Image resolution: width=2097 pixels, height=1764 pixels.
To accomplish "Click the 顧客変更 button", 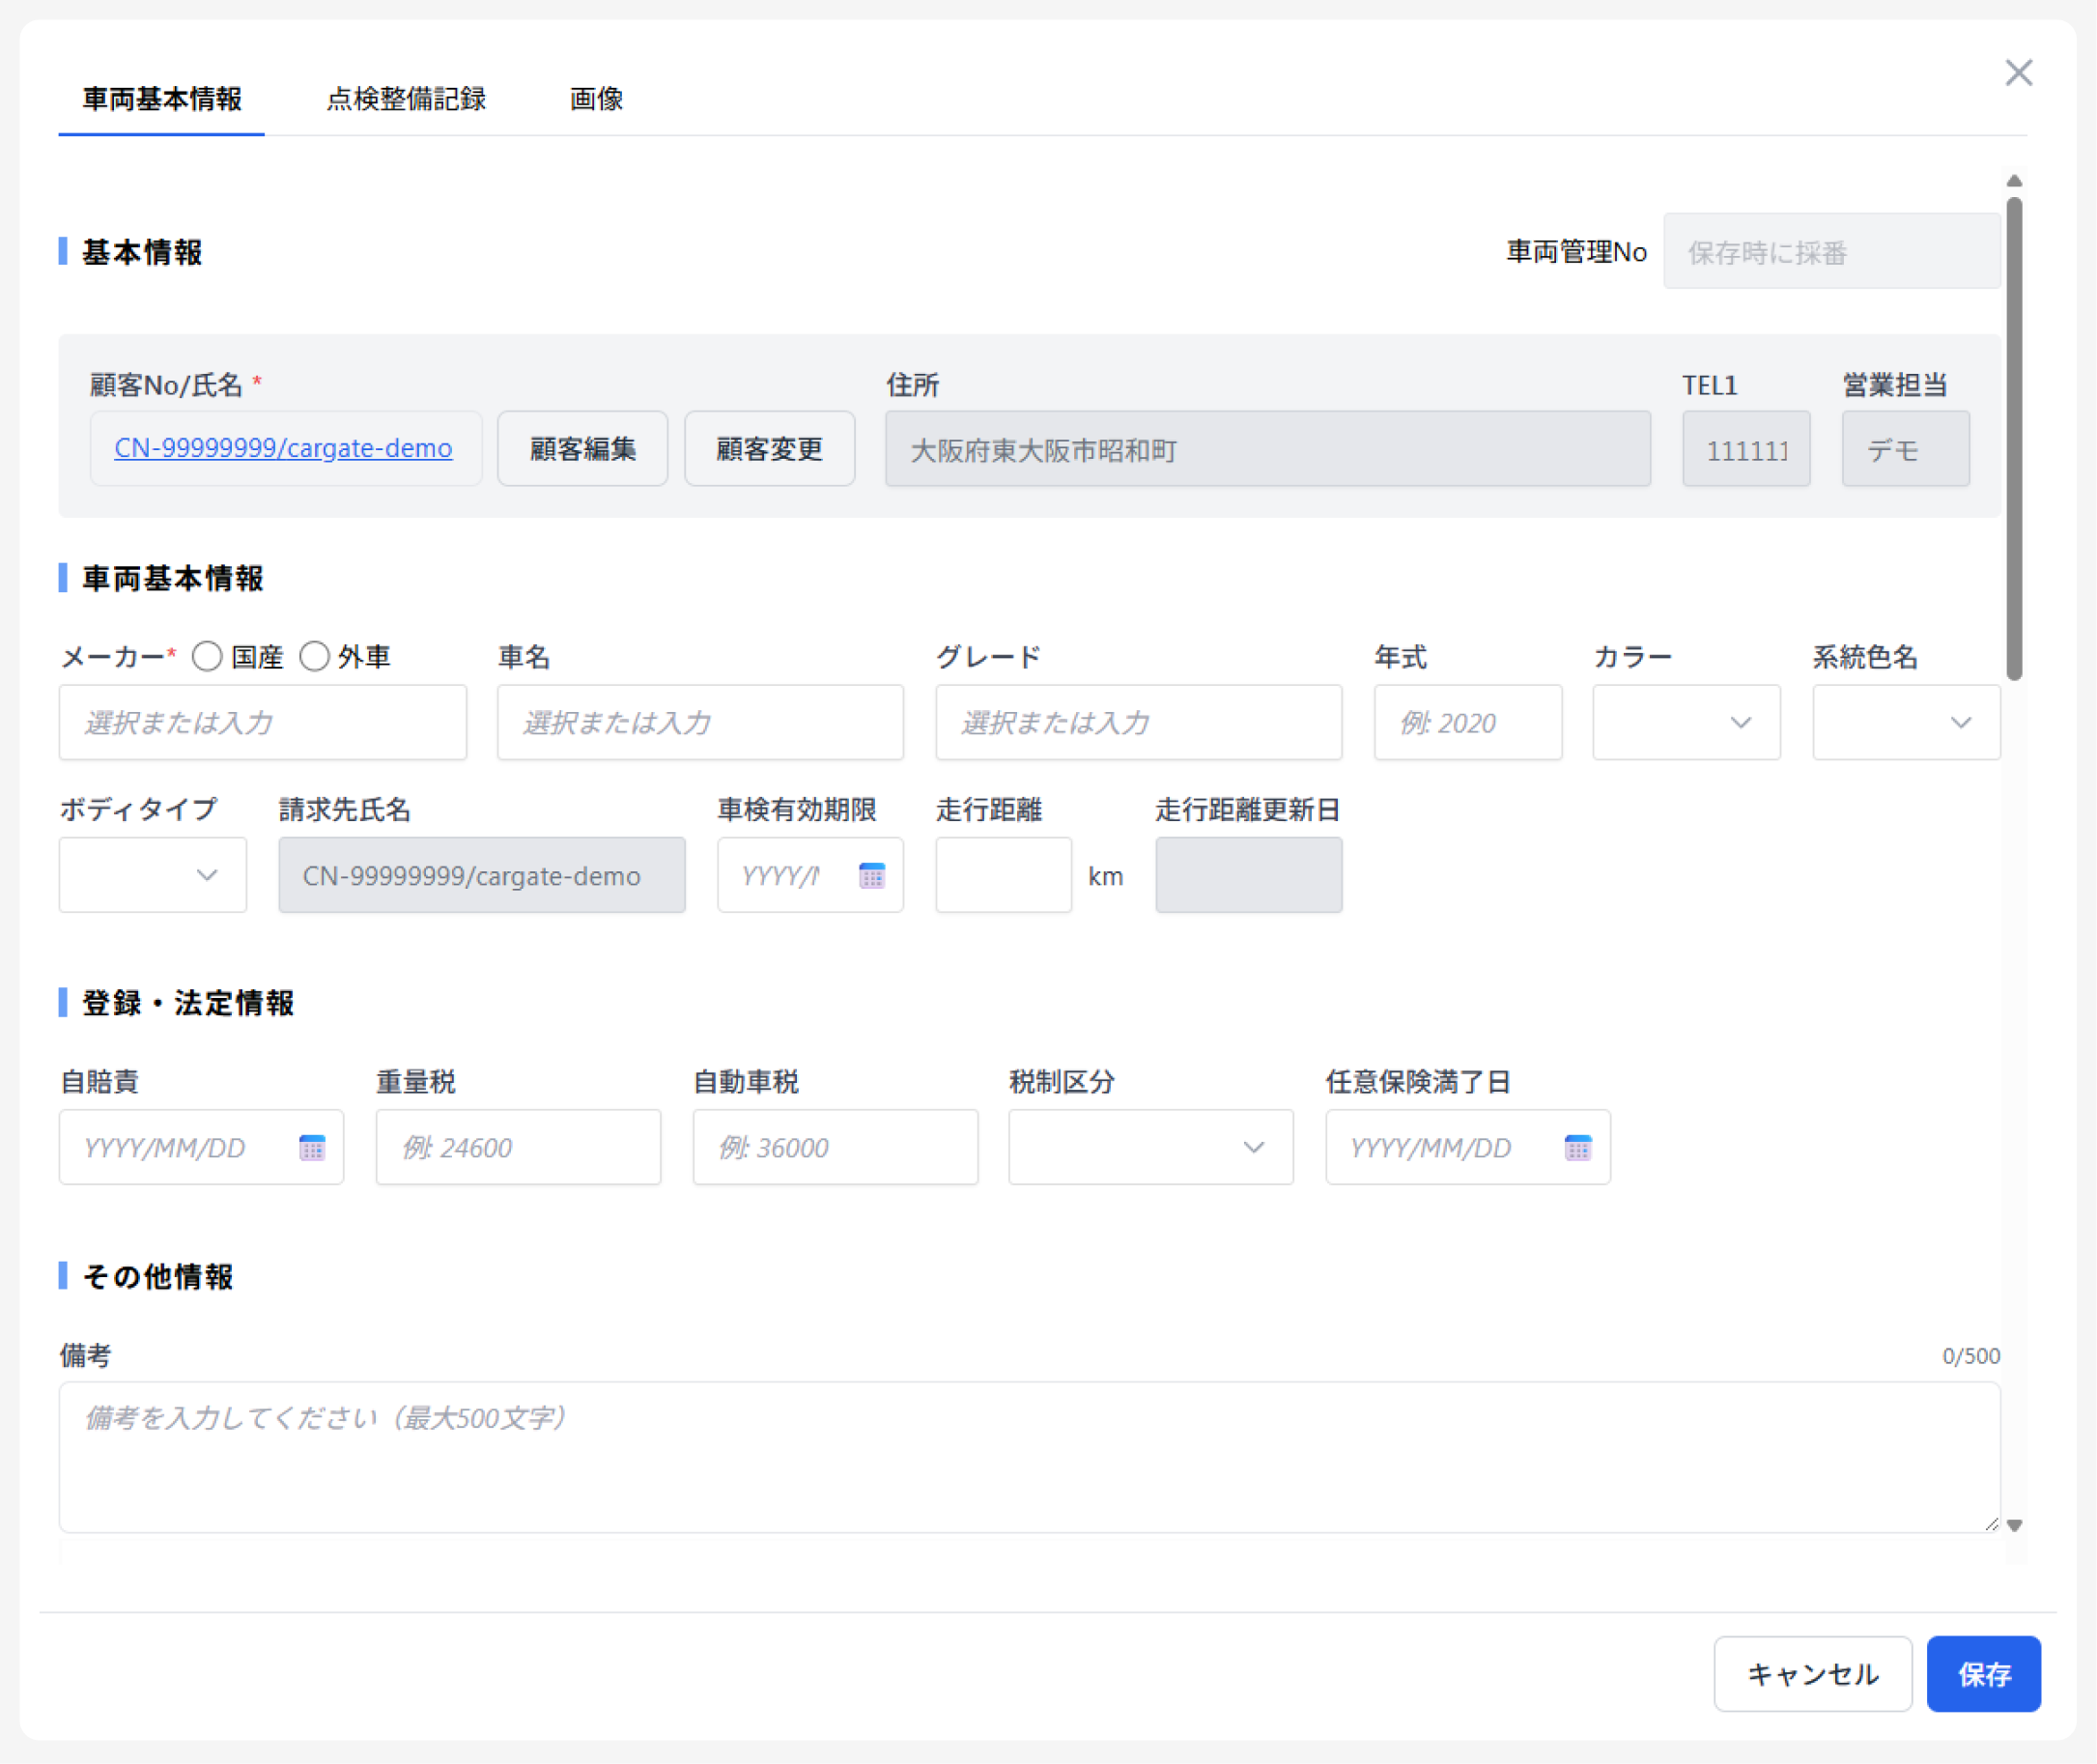I will click(x=769, y=449).
